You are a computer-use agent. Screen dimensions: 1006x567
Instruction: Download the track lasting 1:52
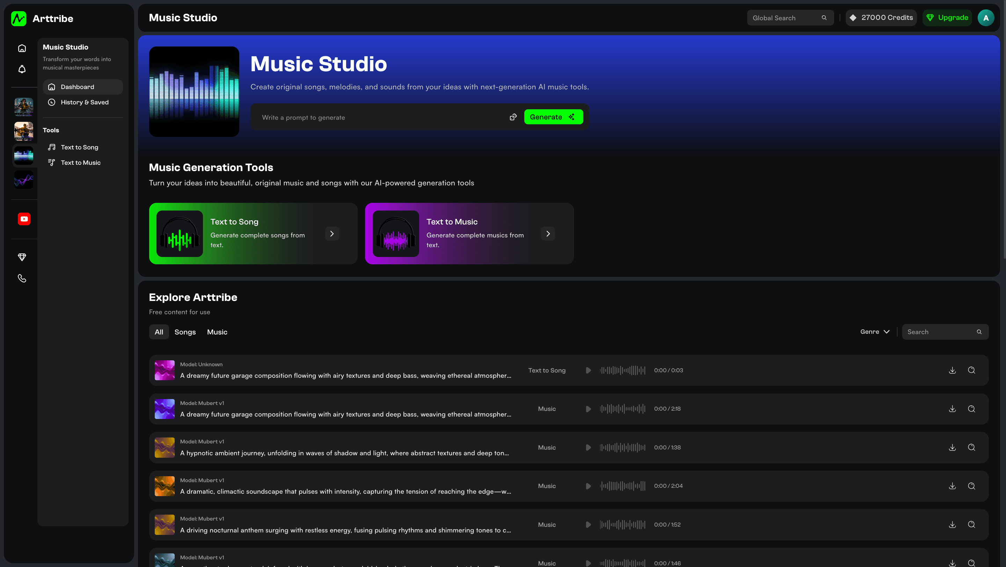[953, 525]
